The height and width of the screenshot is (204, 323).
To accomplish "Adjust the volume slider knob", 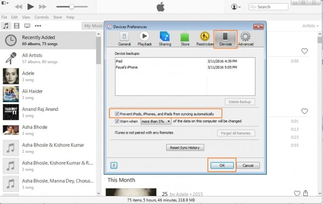I will 72,7.
